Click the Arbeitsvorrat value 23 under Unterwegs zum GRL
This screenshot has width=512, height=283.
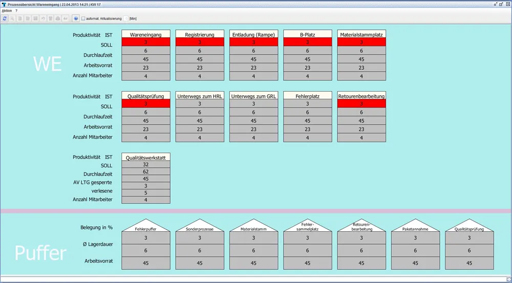click(254, 129)
